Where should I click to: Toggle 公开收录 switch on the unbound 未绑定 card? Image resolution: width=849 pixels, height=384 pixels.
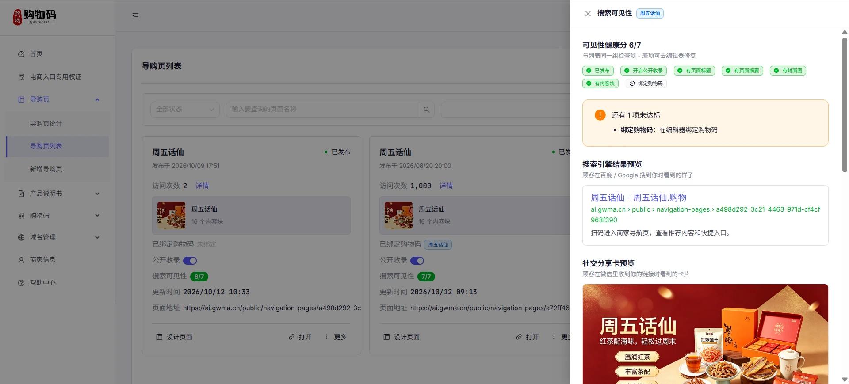[x=190, y=261]
